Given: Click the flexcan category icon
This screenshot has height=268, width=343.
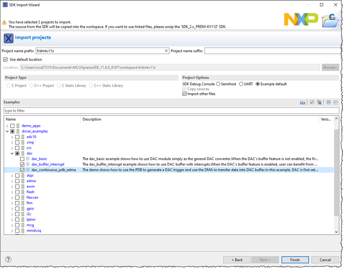Looking at the screenshot, I should (x=23, y=198).
